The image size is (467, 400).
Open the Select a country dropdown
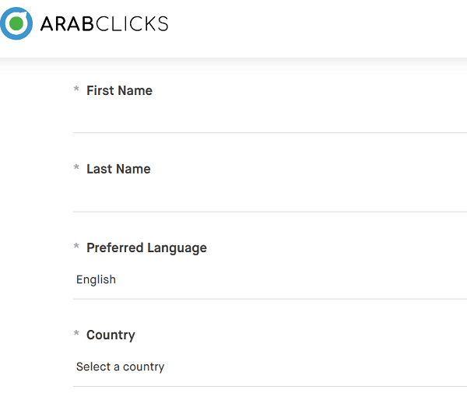[x=270, y=367]
